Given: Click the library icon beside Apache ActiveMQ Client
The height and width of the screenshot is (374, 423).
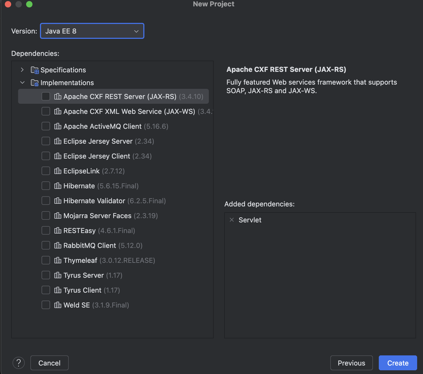Looking at the screenshot, I should (58, 126).
